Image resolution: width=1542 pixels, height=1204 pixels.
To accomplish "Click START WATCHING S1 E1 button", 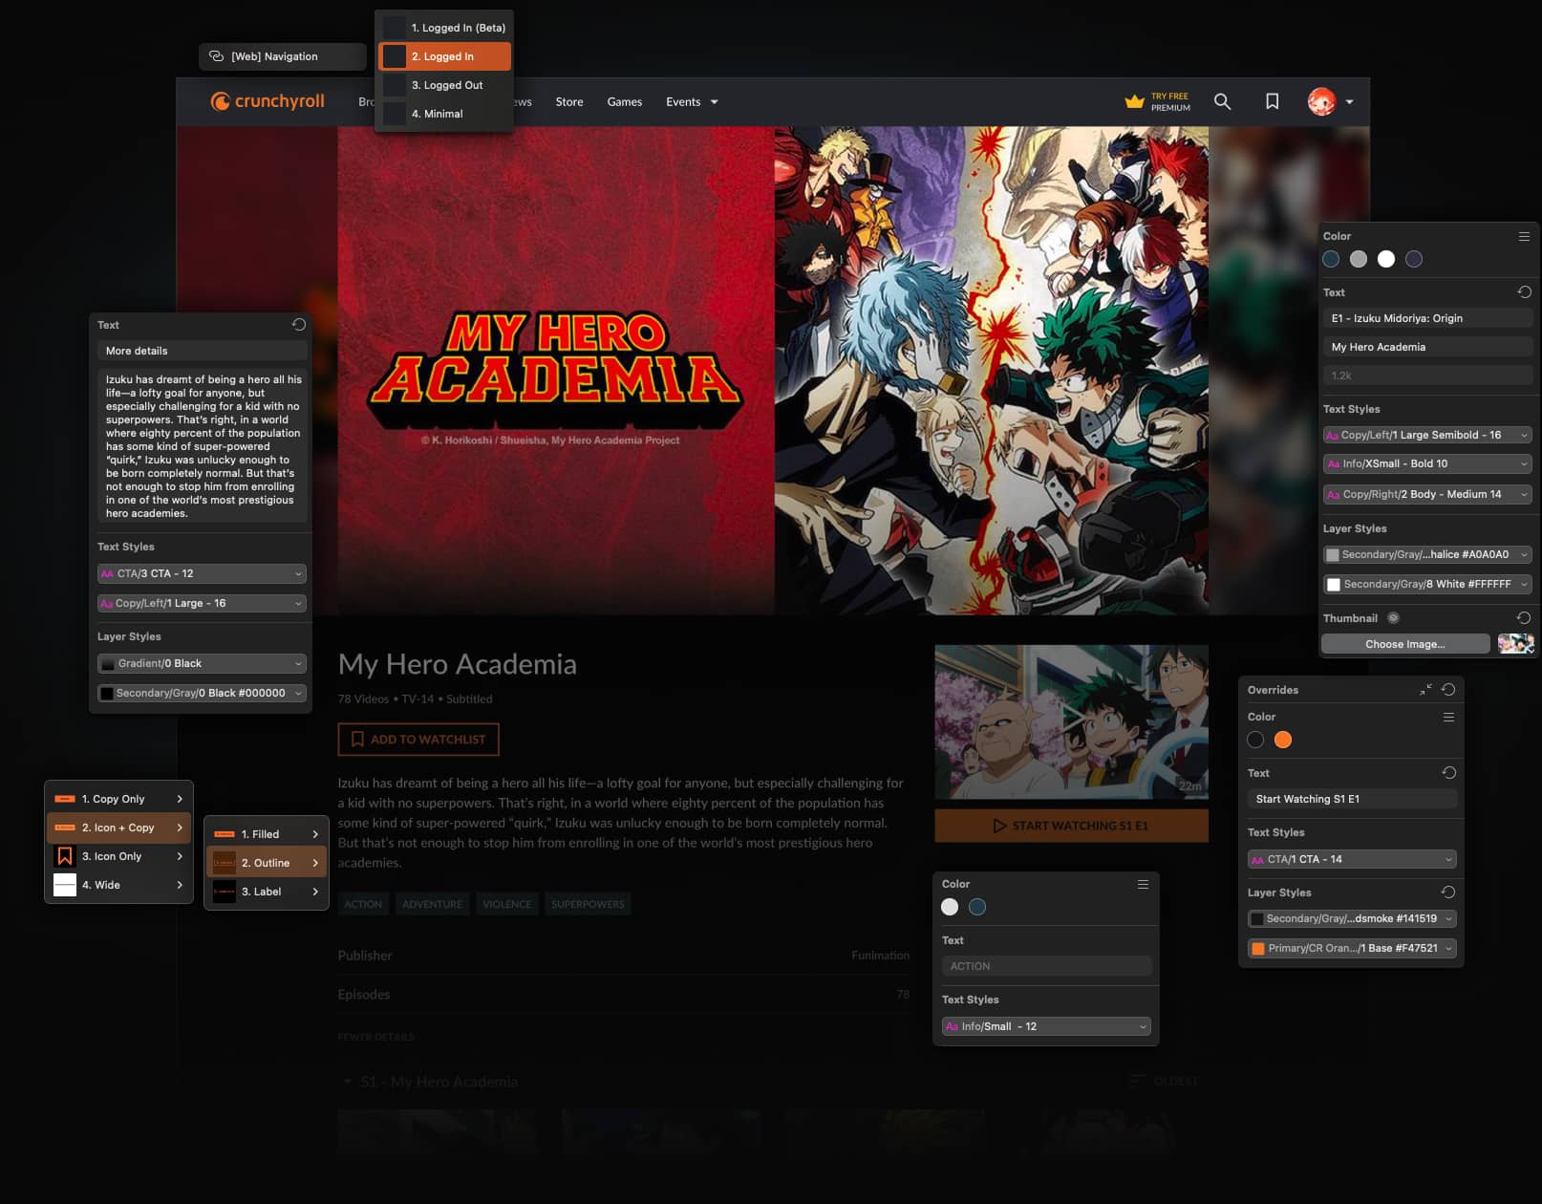I will [1071, 826].
